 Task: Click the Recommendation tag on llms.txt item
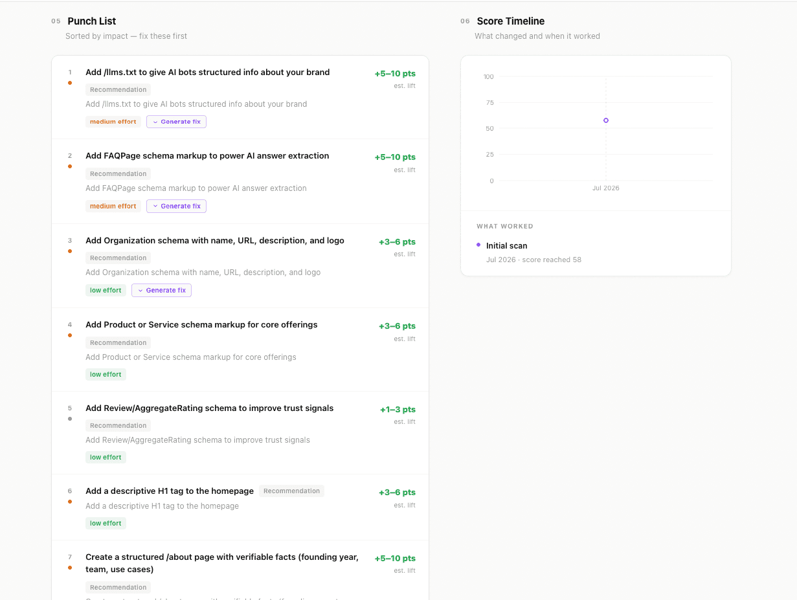point(118,90)
